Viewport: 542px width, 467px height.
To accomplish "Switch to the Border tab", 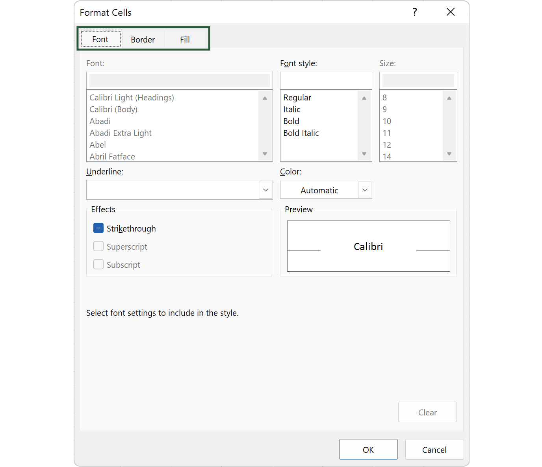I will (x=143, y=39).
